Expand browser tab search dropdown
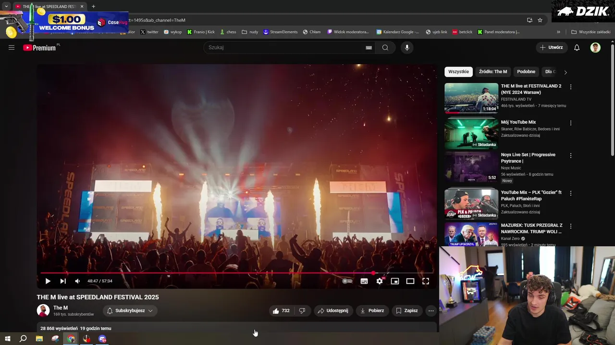 point(6,6)
